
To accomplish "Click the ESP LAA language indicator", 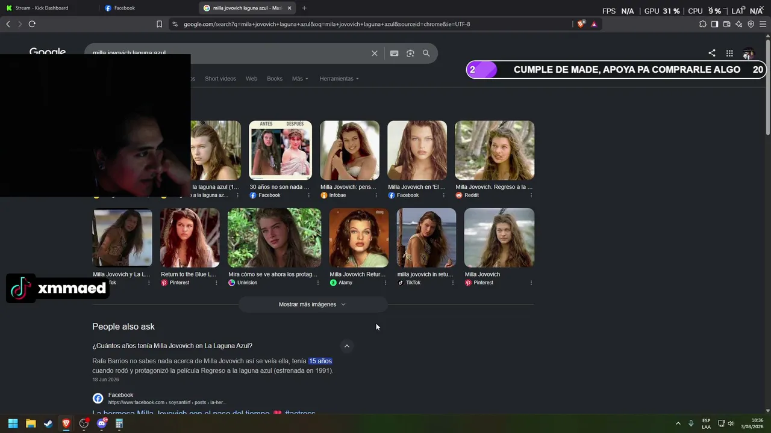I will pyautogui.click(x=706, y=423).
